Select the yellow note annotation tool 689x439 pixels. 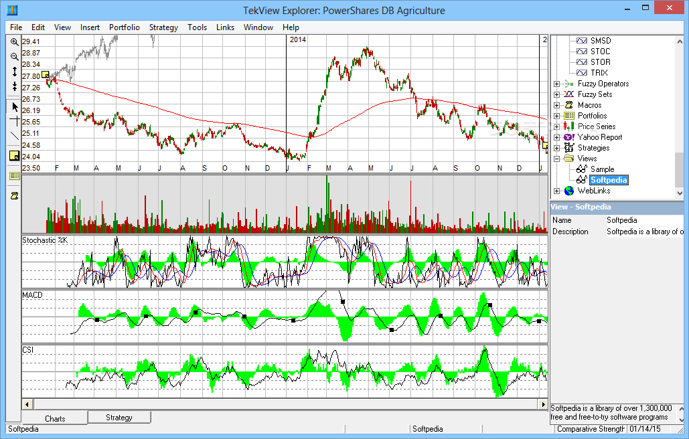pos(15,155)
